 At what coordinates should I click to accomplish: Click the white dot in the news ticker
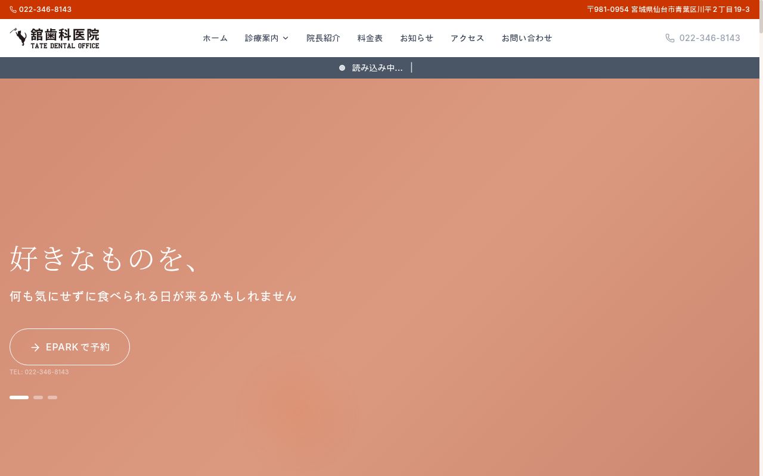click(342, 68)
